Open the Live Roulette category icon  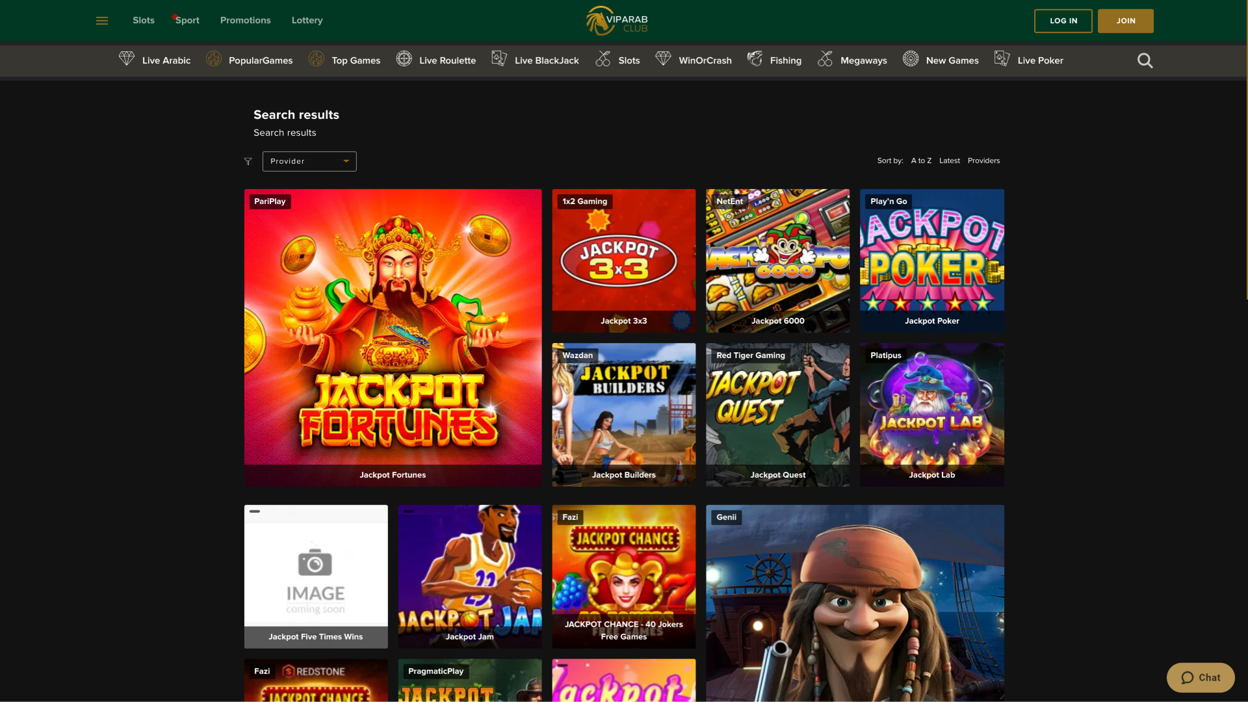click(x=405, y=60)
